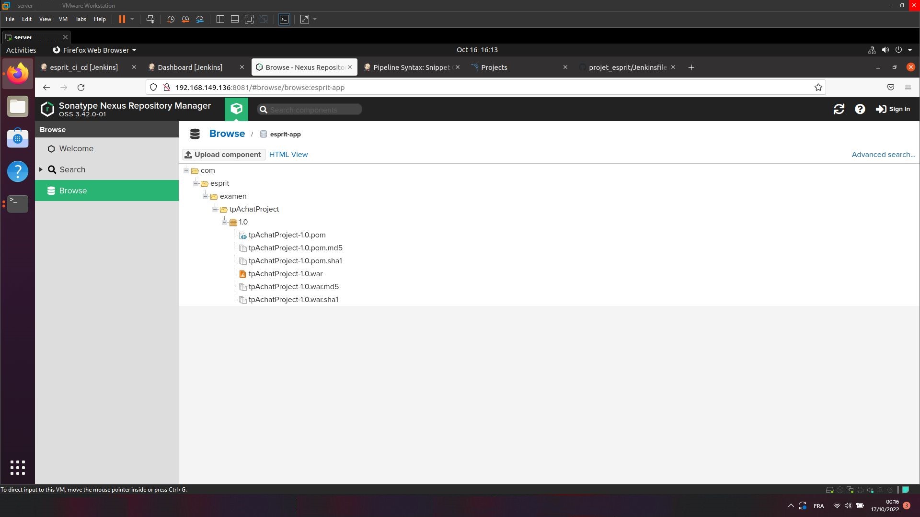Switch to HTML View tab
Screen dimensions: 920x517
[x=289, y=154]
